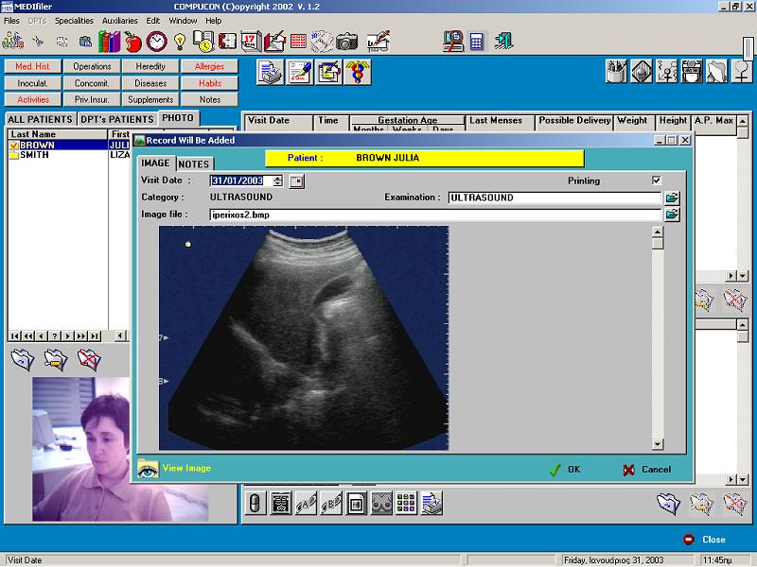This screenshot has height=567, width=757.
Task: Click the light bulb tips icon
Action: point(180,42)
